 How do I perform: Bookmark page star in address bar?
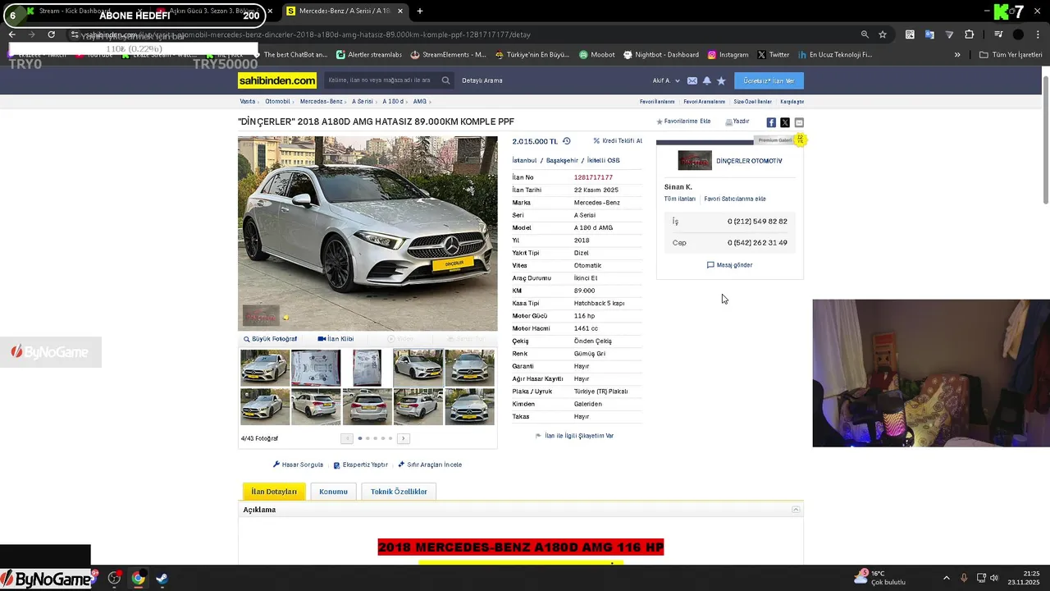[x=883, y=34]
